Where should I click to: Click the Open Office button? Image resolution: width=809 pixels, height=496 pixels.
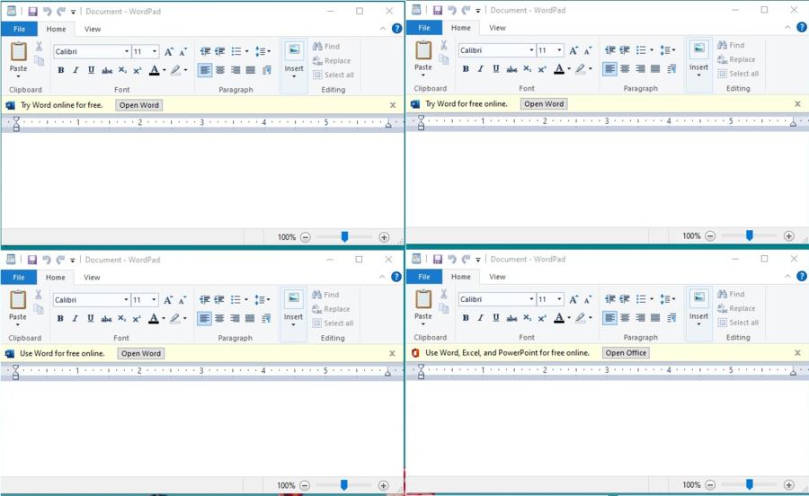(626, 353)
